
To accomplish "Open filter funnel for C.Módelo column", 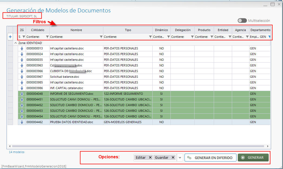I will click(x=47, y=37).
